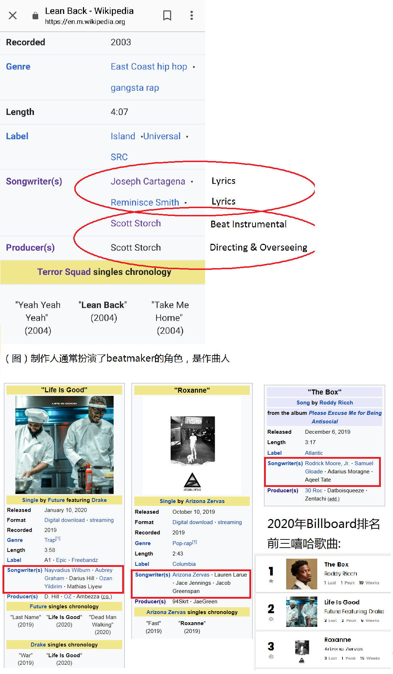The width and height of the screenshot is (393, 674).
Task: Open the Reminisce Smith songwriter link
Action: click(x=145, y=203)
